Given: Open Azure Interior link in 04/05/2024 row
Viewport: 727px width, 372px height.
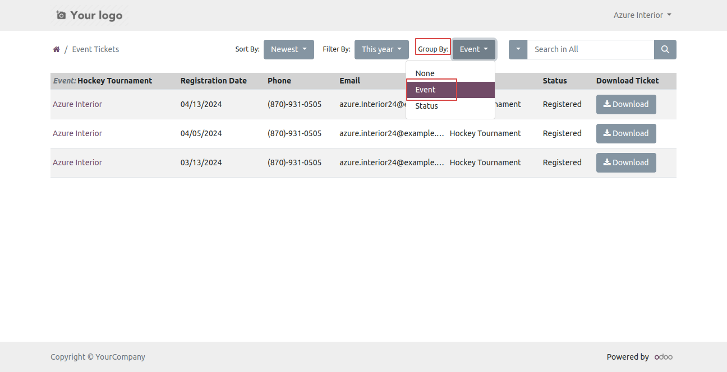Looking at the screenshot, I should (x=77, y=133).
